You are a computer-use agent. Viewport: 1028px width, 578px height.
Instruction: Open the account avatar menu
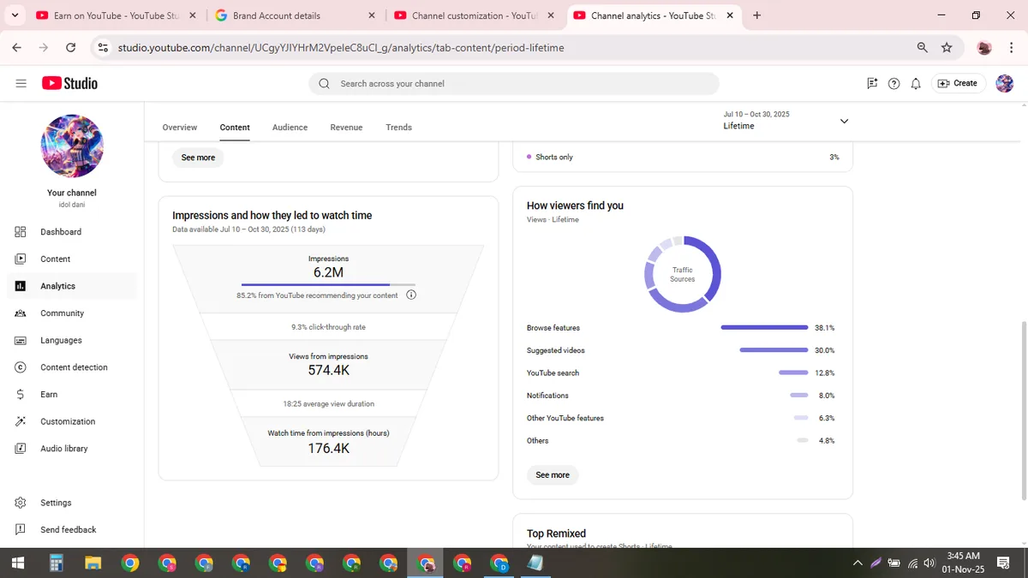pos(1004,83)
